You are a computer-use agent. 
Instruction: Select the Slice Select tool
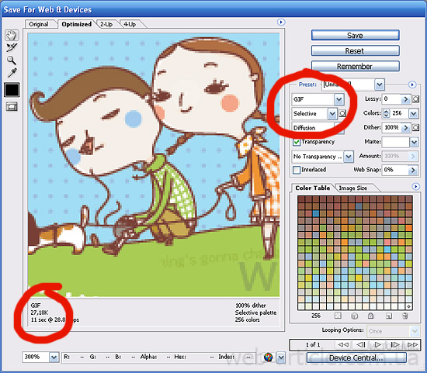12,47
